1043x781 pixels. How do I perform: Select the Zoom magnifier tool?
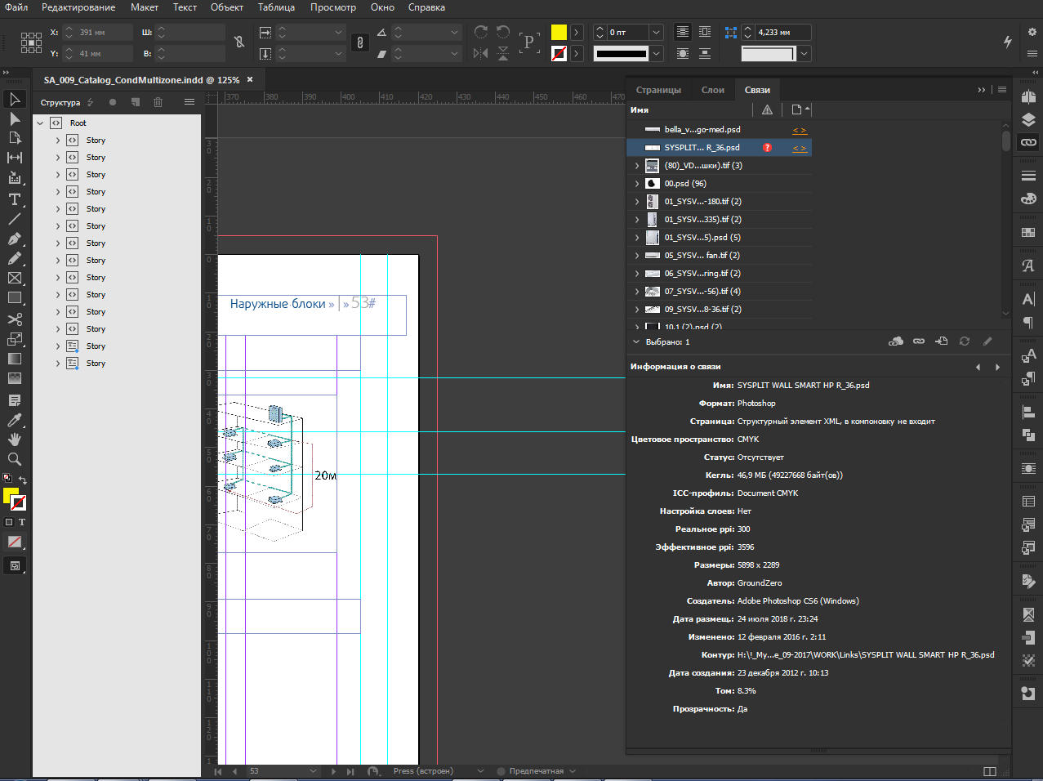[x=15, y=459]
